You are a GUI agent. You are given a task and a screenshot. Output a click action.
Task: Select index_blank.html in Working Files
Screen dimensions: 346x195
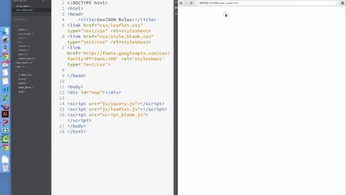[x=24, y=10]
